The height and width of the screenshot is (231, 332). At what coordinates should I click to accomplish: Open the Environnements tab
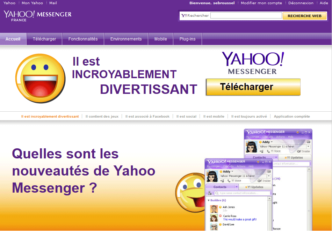point(126,39)
